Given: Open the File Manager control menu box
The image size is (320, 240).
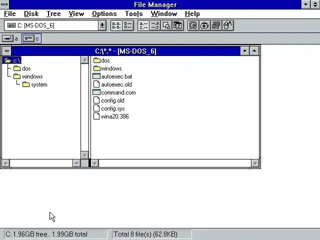Looking at the screenshot, I should point(4,4).
